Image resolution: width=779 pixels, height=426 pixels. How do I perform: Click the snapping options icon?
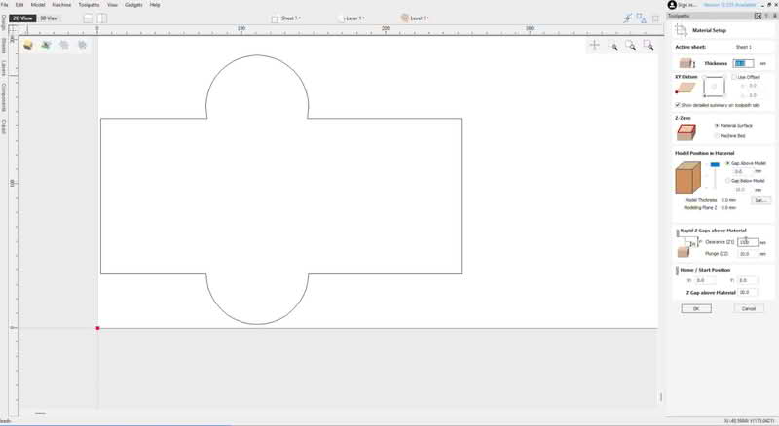[x=627, y=18]
